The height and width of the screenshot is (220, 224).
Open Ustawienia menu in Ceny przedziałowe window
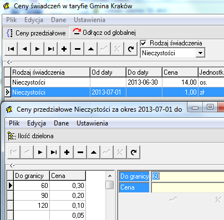click(x=92, y=123)
